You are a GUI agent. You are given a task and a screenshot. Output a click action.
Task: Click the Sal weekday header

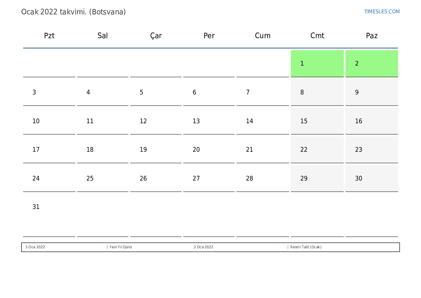pos(103,36)
